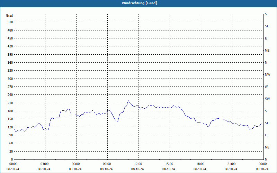Click the 08.10.24 date under 18:00
Screen dimensions: 277x173
click(x=200, y=169)
